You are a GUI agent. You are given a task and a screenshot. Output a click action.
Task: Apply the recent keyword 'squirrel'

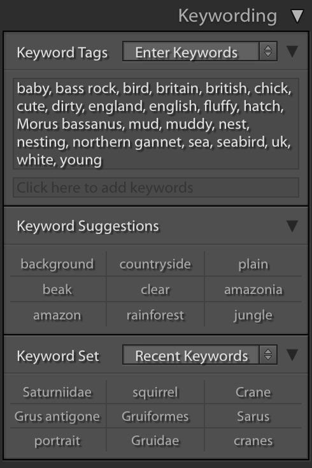pyautogui.click(x=155, y=392)
